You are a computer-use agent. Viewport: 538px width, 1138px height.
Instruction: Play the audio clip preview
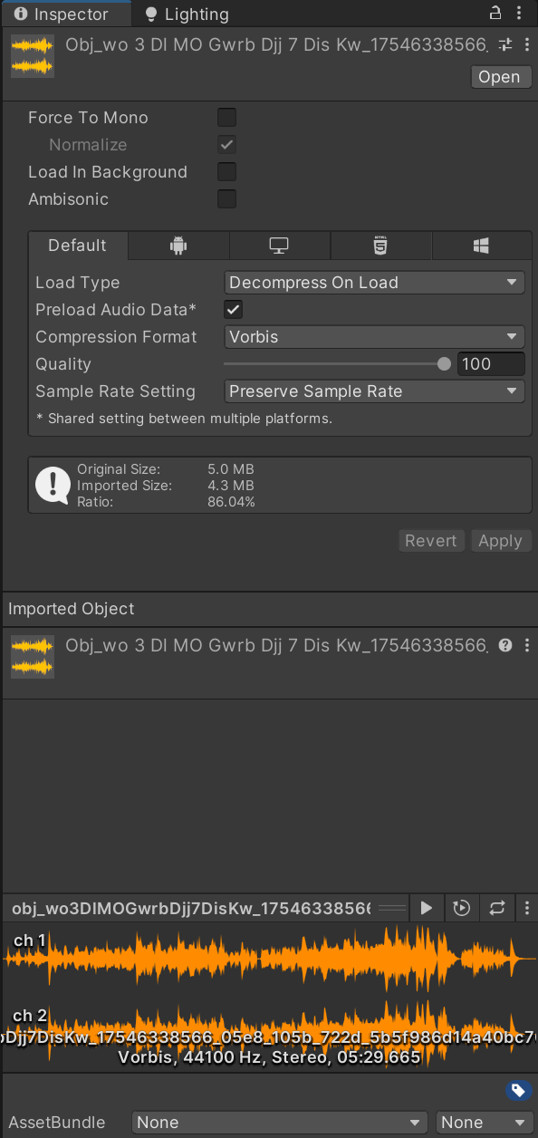427,908
